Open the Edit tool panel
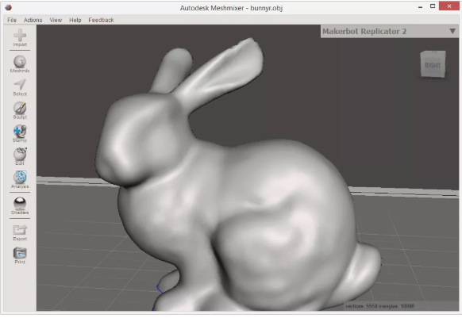The width and height of the screenshot is (462, 318). point(20,154)
